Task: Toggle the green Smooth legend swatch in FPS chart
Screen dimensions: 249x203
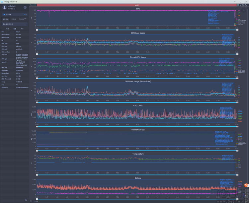Action: point(237,21)
